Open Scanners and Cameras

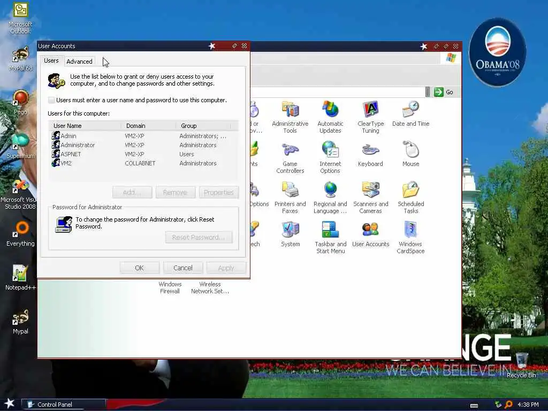click(370, 197)
